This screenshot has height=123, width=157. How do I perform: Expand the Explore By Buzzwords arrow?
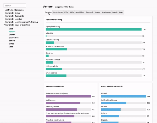click(x=4, y=16)
